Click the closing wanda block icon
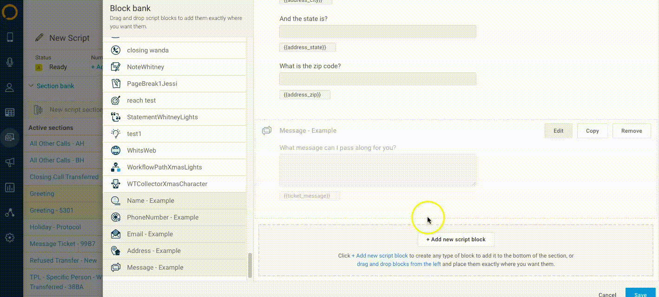This screenshot has height=297, width=659. 116,50
